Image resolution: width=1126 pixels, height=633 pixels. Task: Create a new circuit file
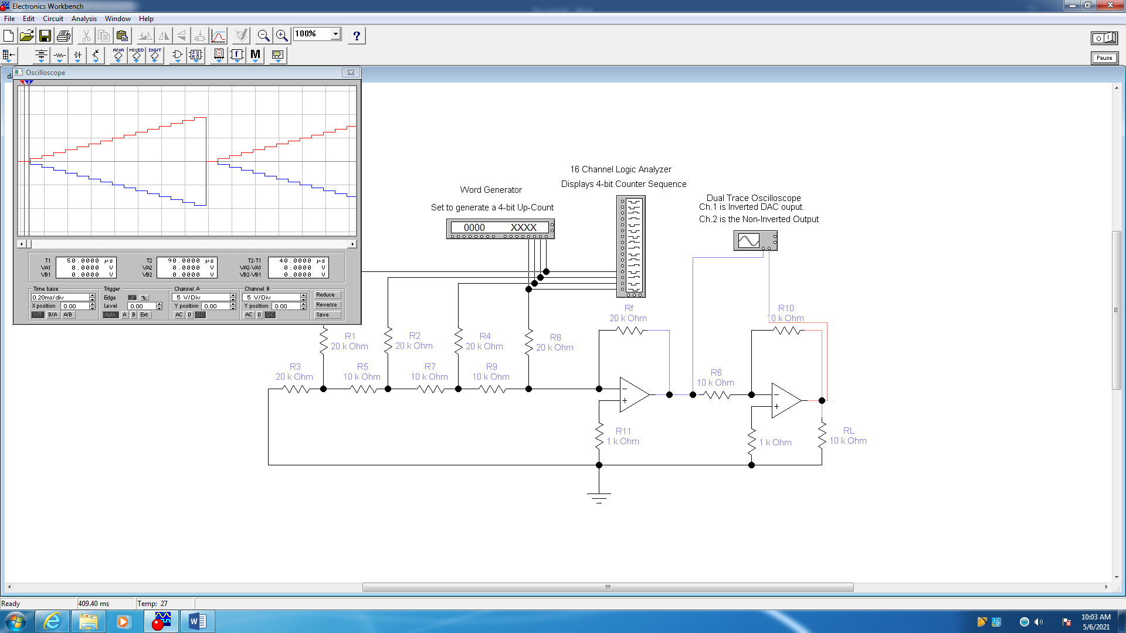click(x=9, y=36)
